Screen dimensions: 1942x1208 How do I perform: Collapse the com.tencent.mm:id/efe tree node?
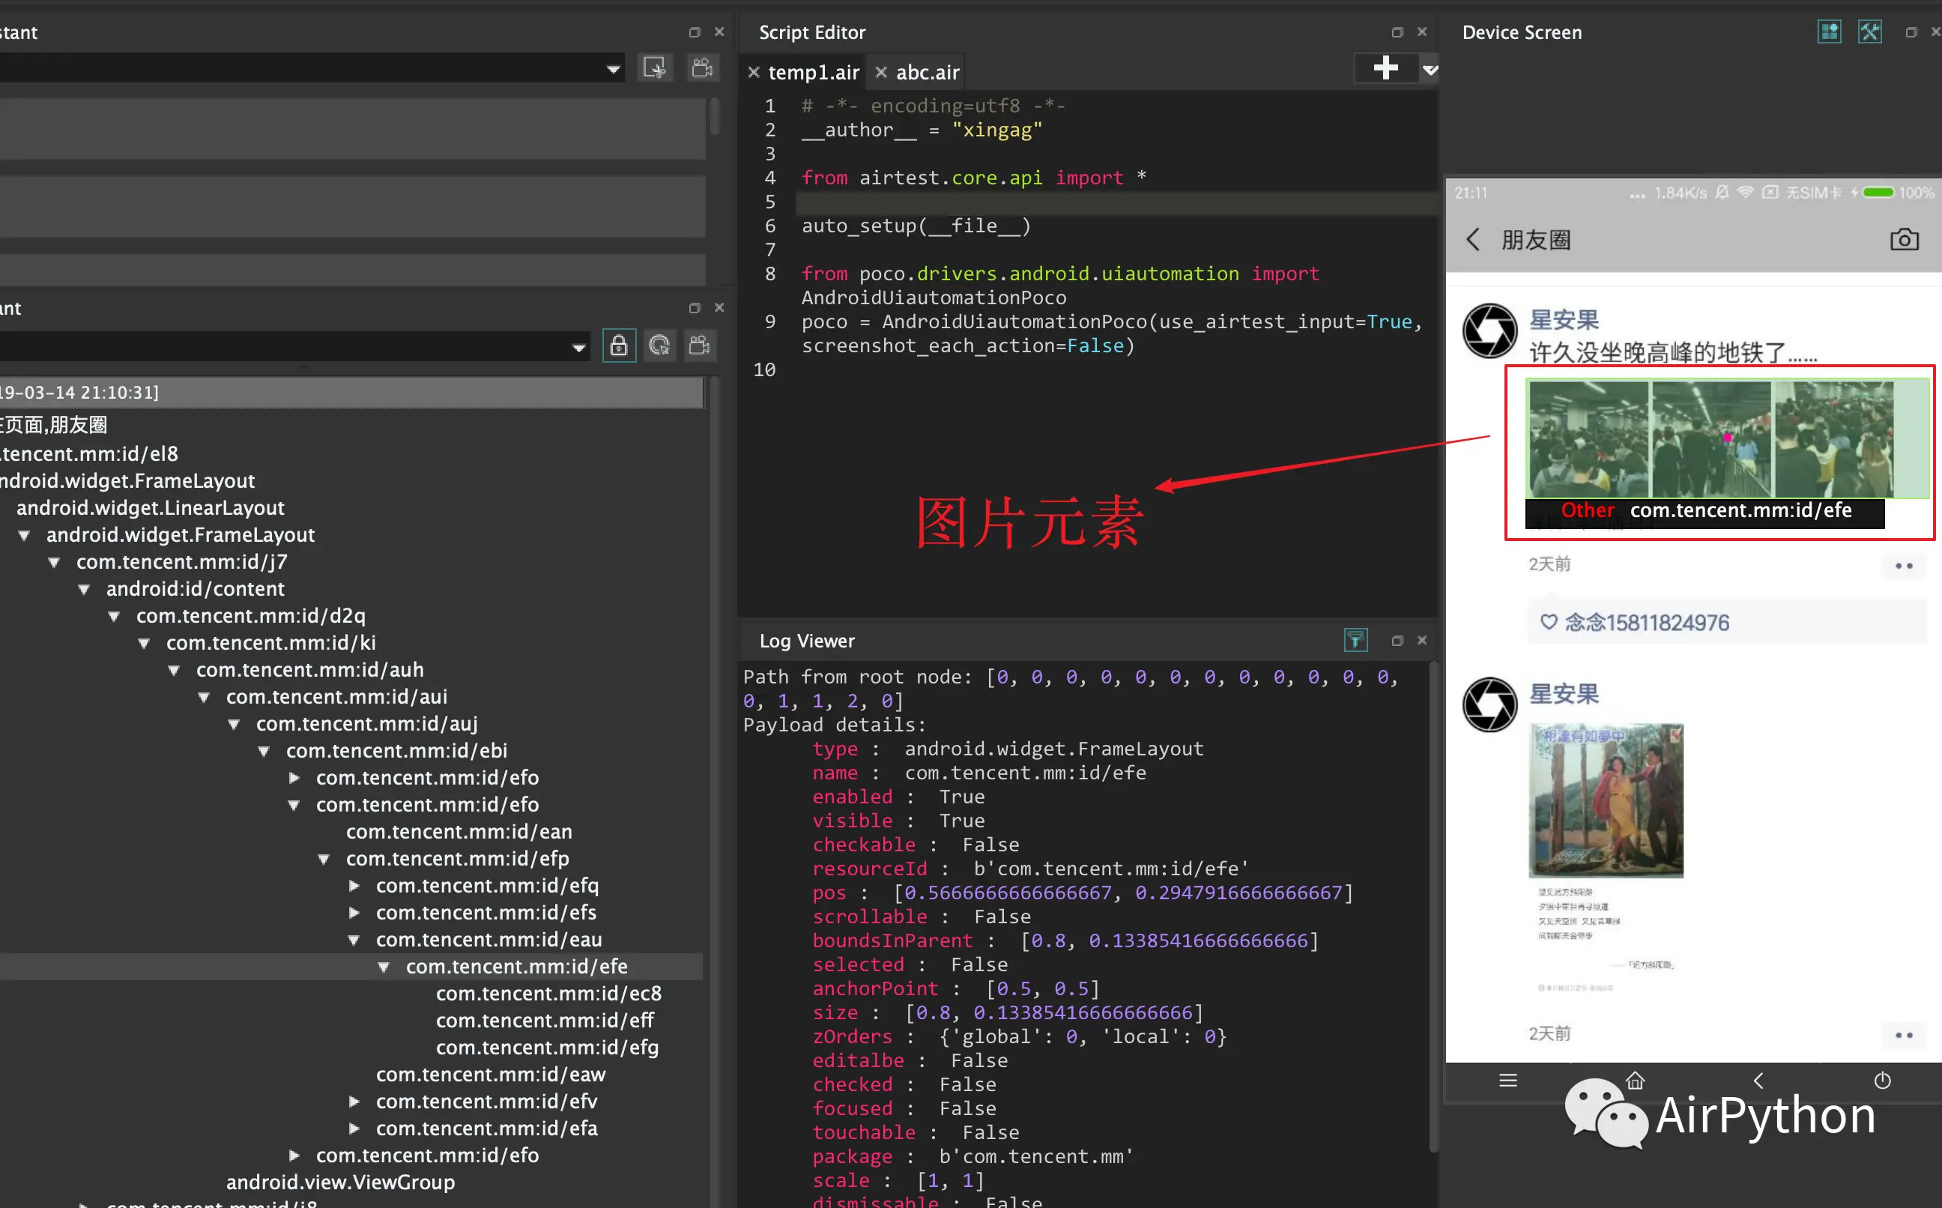[x=384, y=967]
